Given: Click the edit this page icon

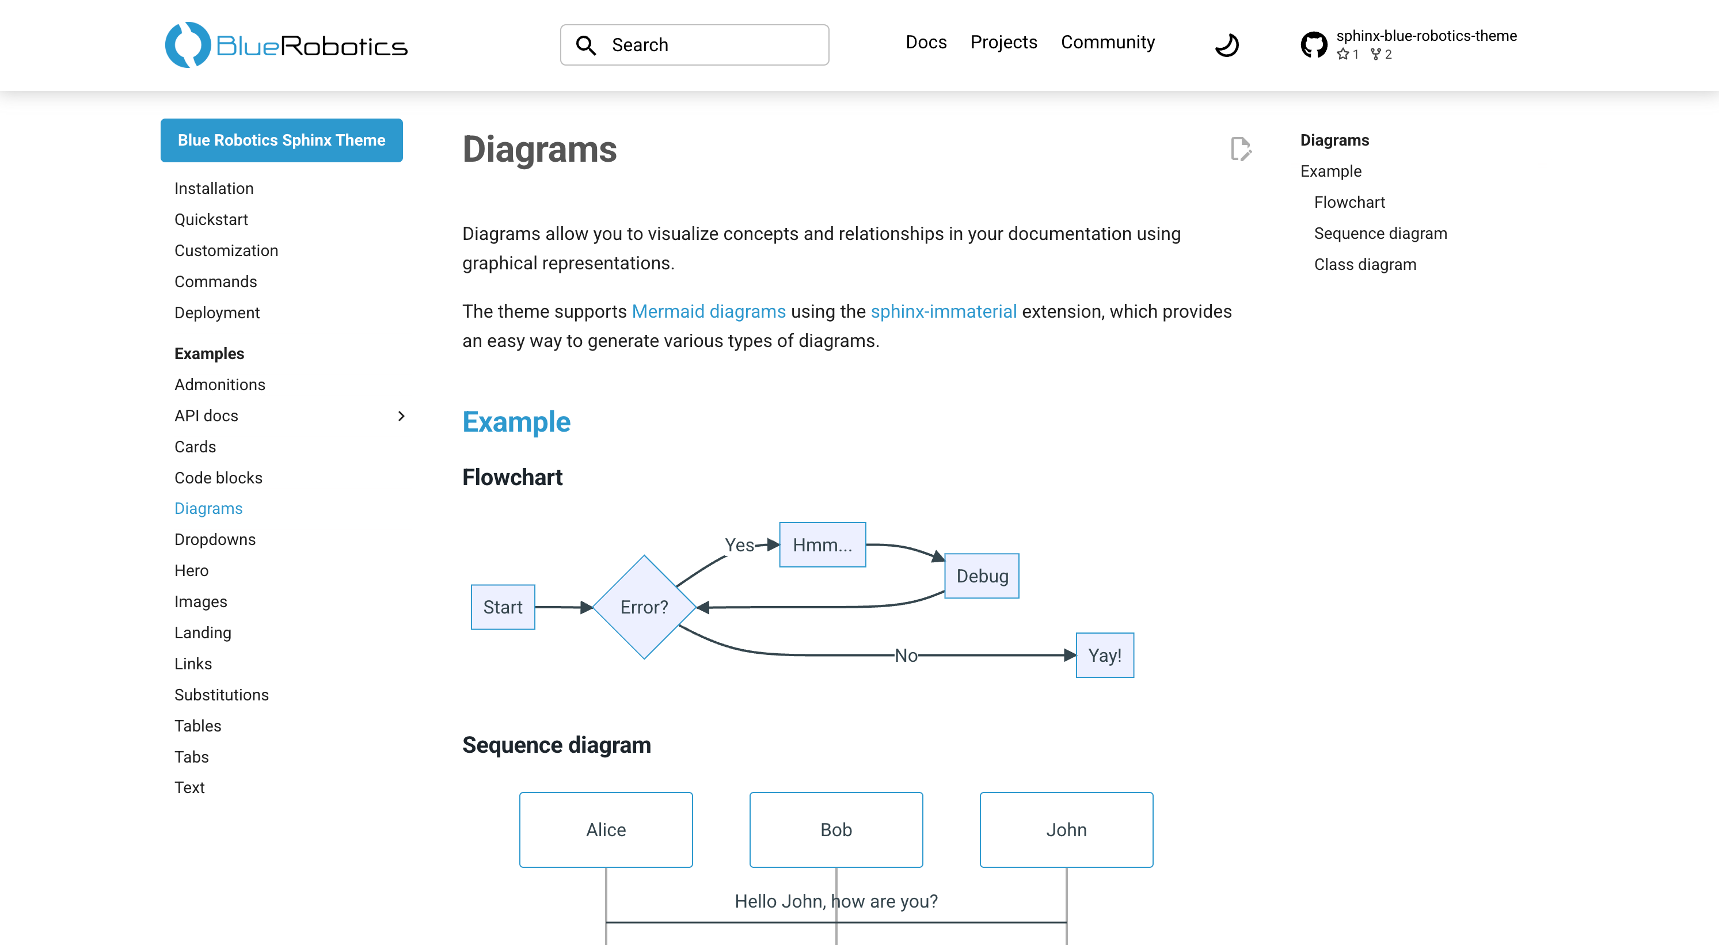Looking at the screenshot, I should pos(1240,148).
